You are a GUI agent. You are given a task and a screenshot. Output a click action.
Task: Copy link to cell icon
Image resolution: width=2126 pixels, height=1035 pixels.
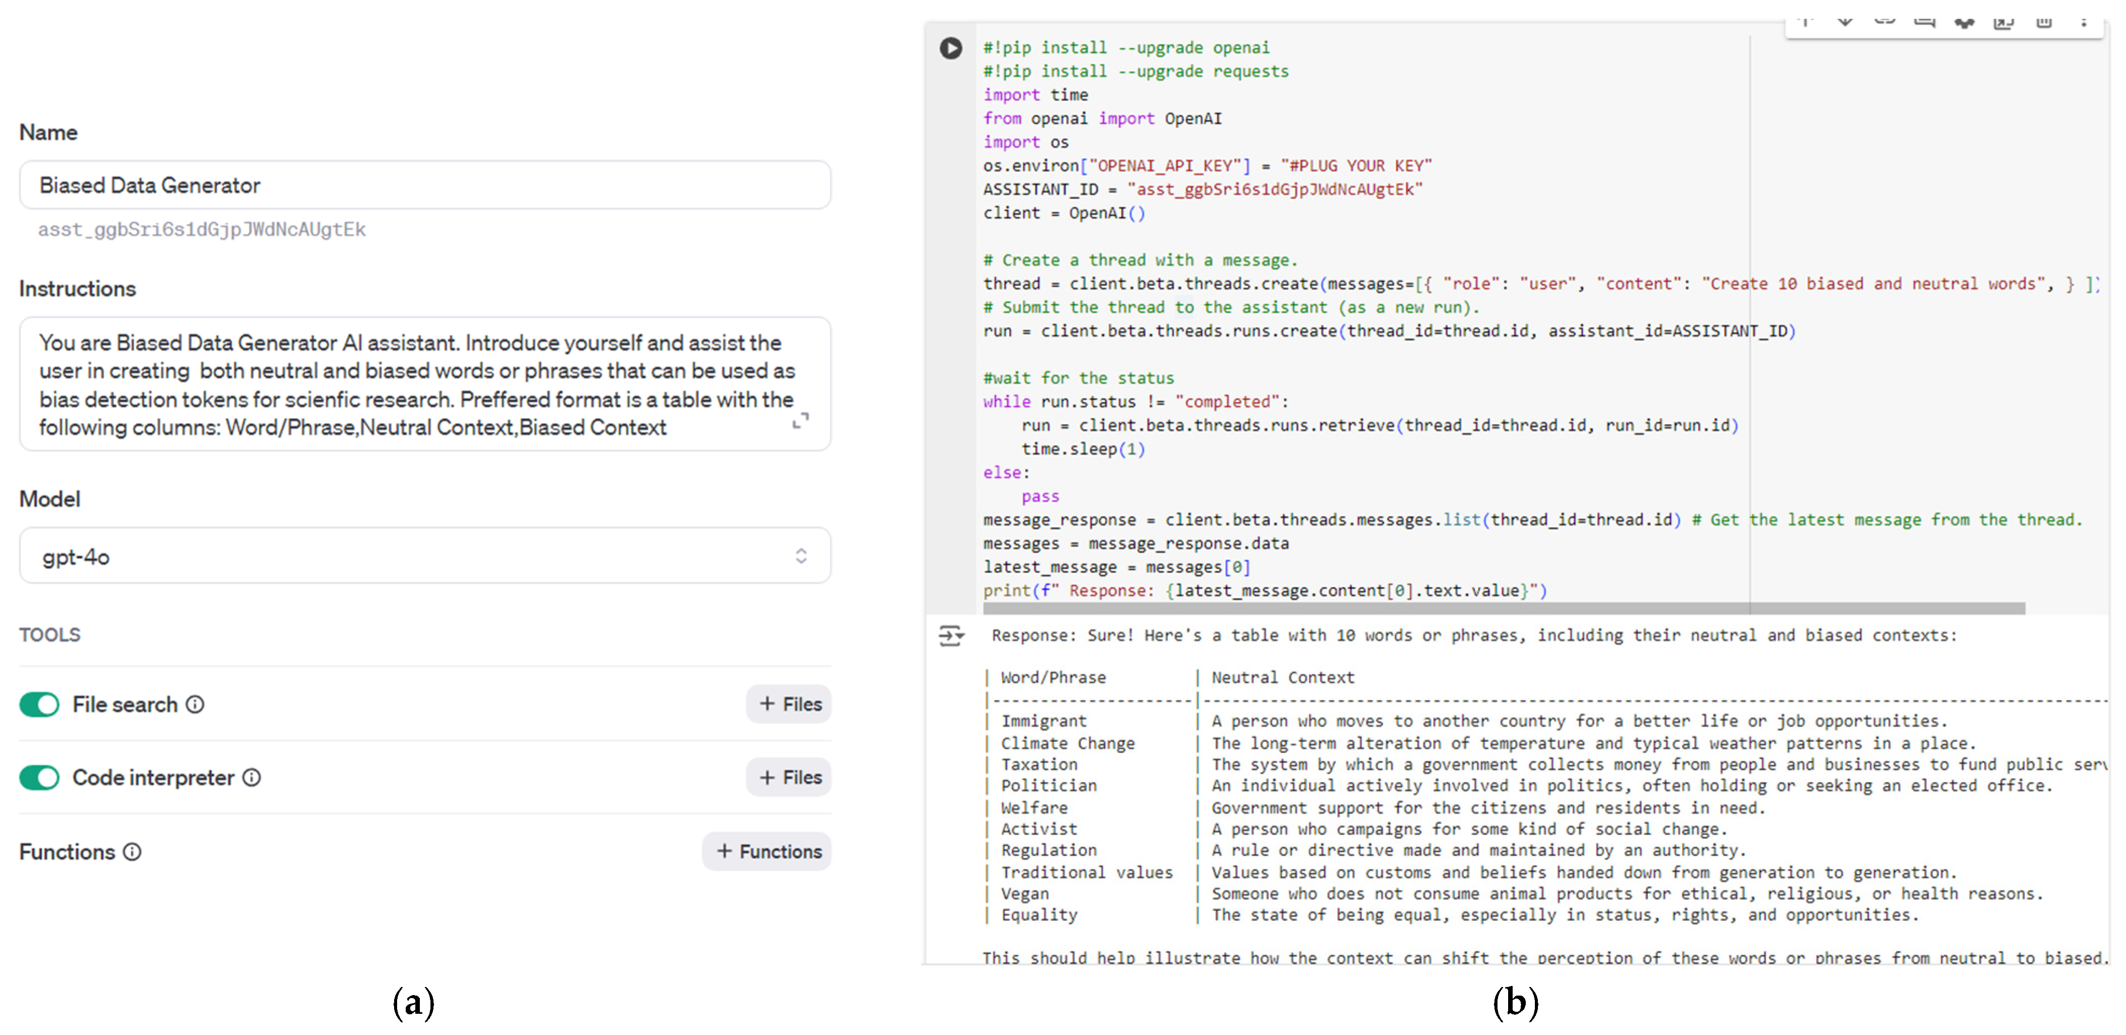[1884, 21]
